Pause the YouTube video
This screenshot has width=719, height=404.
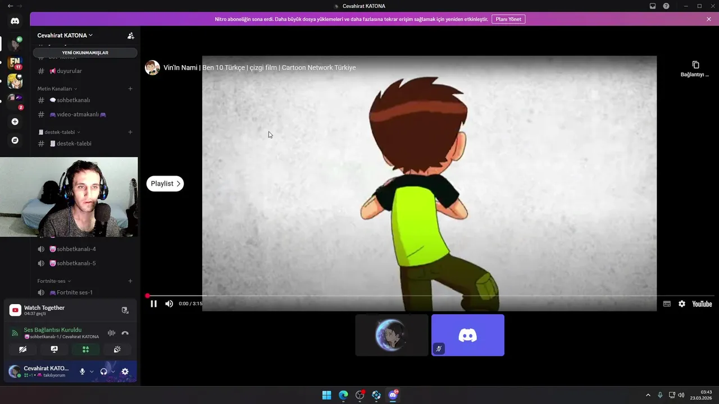[153, 304]
